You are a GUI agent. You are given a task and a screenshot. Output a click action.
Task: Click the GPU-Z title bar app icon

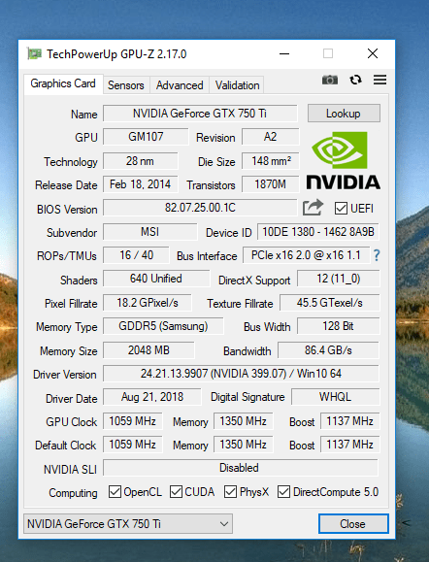pos(34,53)
